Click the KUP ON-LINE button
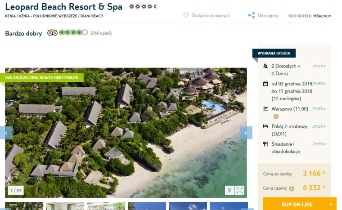This screenshot has height=210, width=342. coord(300,204)
